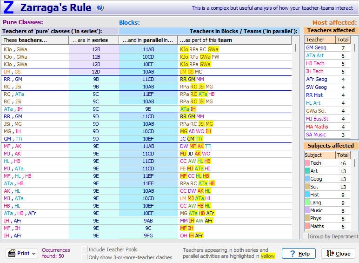Click 'ATa , HB , AFr' teachers cell
Viewport: 359px width, 263px height.
(35, 213)
